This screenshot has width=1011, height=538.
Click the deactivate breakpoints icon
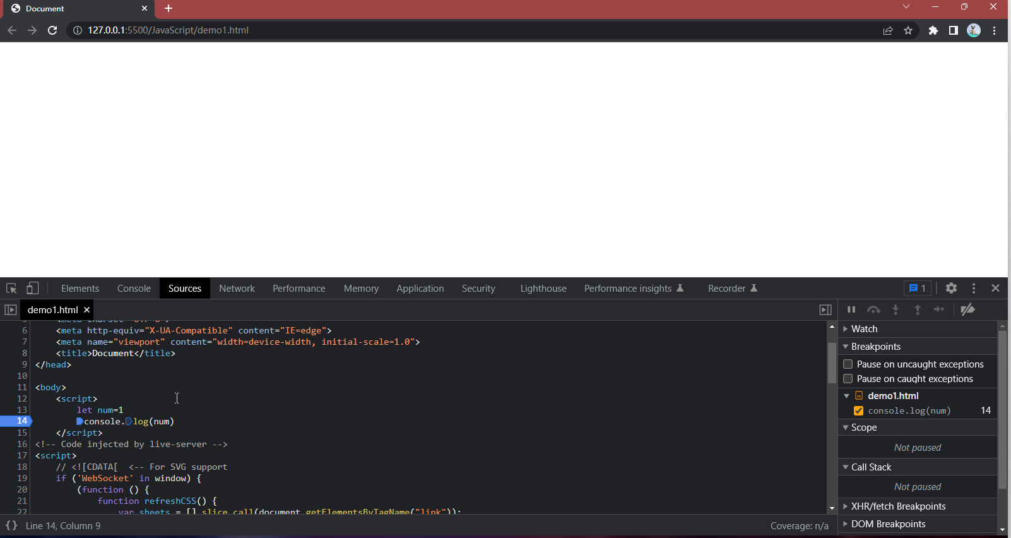pyautogui.click(x=967, y=309)
